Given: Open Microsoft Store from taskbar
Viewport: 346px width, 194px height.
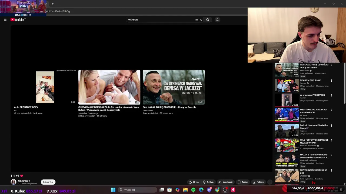Looking at the screenshot, I should click(x=169, y=190).
